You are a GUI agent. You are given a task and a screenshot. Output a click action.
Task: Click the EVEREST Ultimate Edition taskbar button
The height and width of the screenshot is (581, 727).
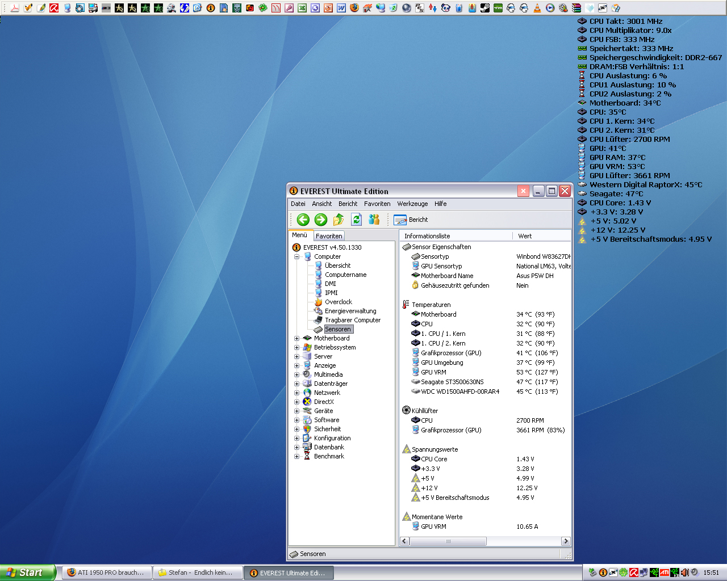coord(289,572)
